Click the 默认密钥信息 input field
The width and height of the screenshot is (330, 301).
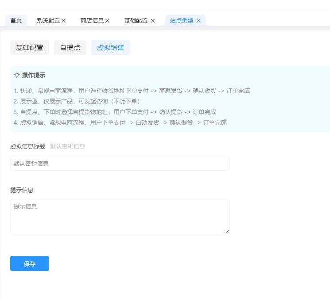coord(120,163)
